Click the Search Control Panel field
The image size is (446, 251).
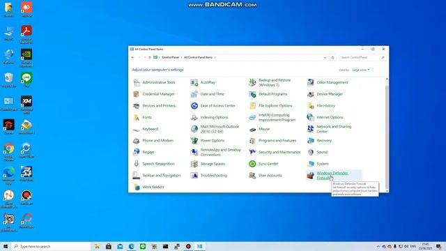(x=362, y=57)
